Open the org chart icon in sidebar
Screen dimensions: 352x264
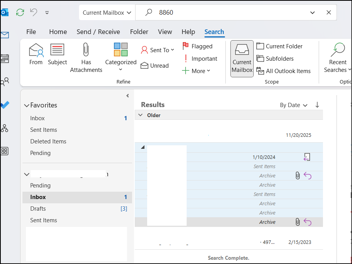point(5,128)
